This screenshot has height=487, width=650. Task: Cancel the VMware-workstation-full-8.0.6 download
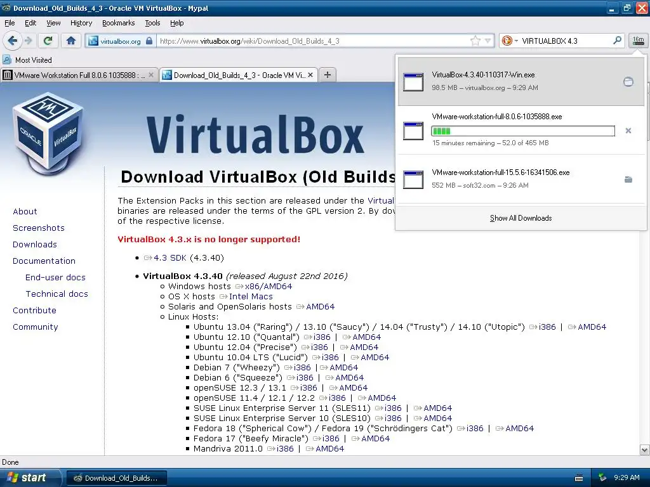click(x=628, y=131)
